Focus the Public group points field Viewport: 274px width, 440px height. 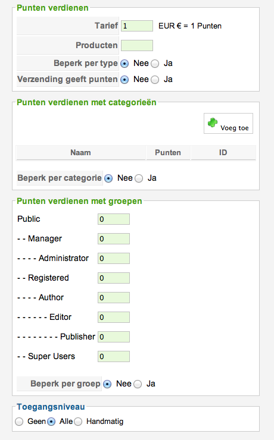114,219
